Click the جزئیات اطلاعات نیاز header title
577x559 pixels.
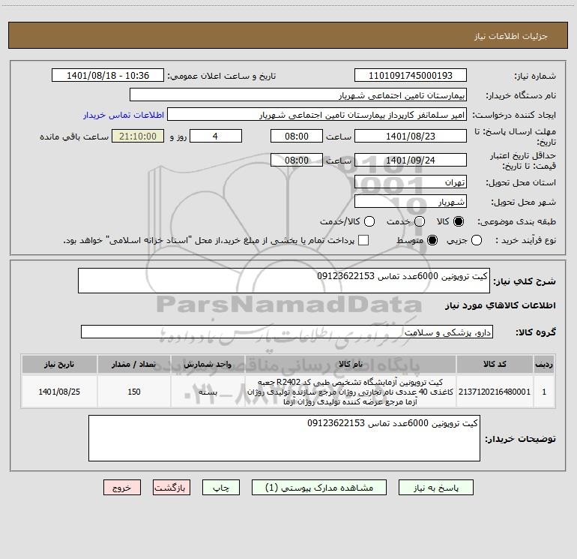pos(511,36)
